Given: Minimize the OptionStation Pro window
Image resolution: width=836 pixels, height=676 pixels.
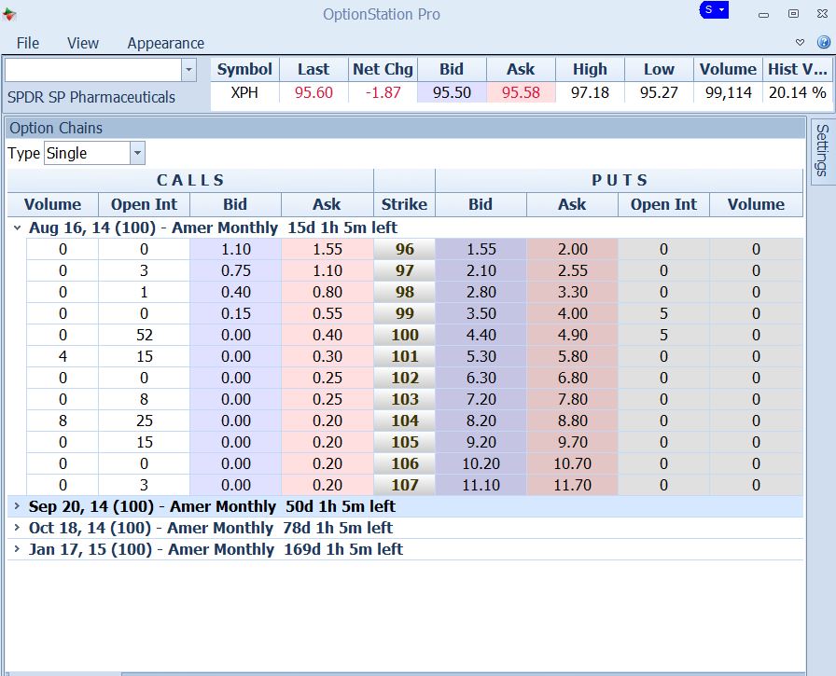Looking at the screenshot, I should (x=764, y=14).
